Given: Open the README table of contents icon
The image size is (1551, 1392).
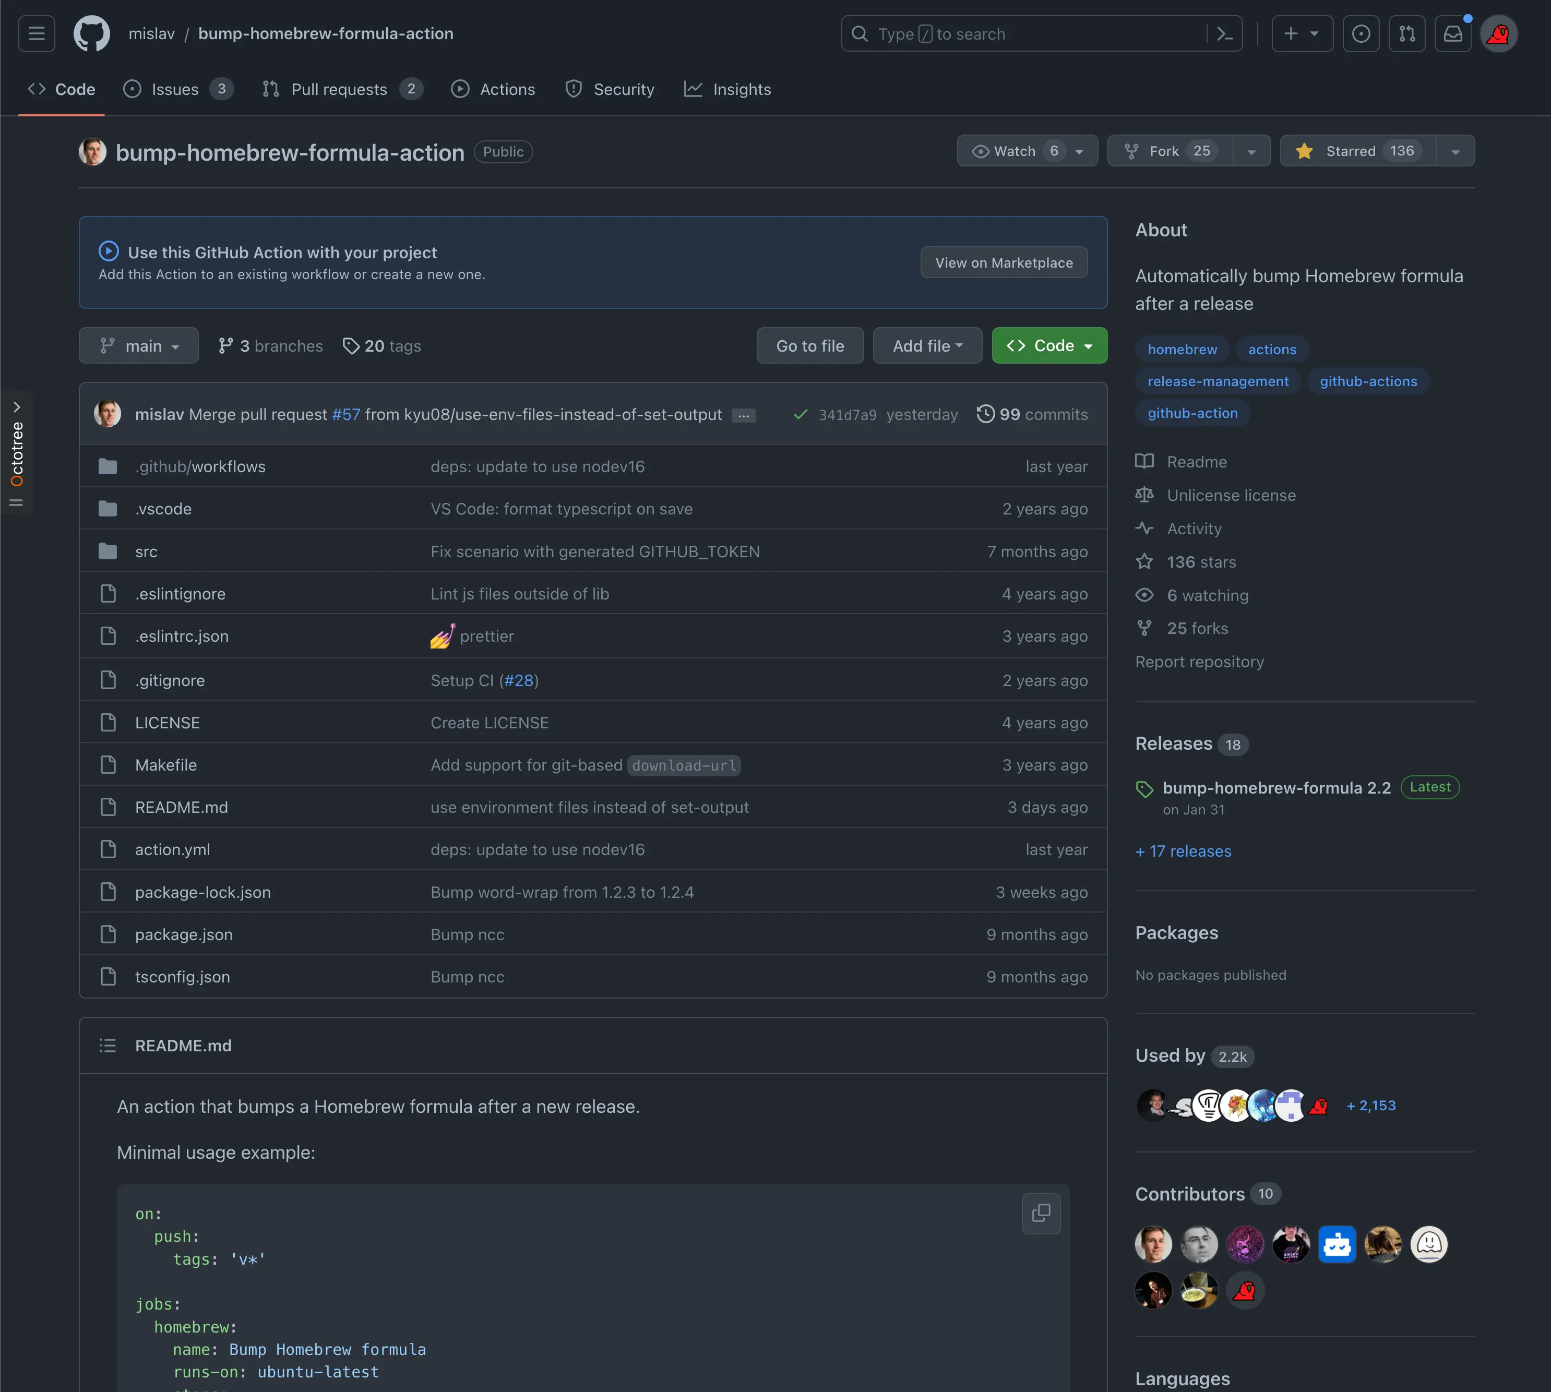Looking at the screenshot, I should 108,1045.
